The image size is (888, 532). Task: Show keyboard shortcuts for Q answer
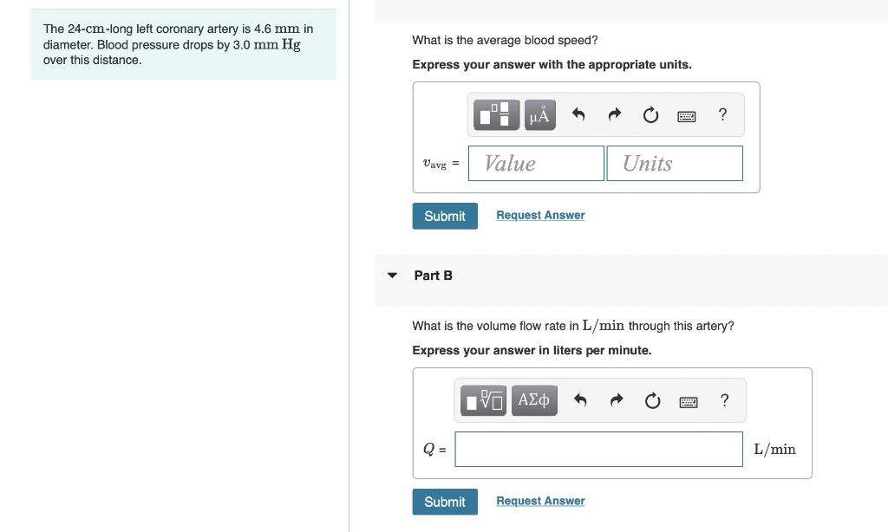click(688, 402)
